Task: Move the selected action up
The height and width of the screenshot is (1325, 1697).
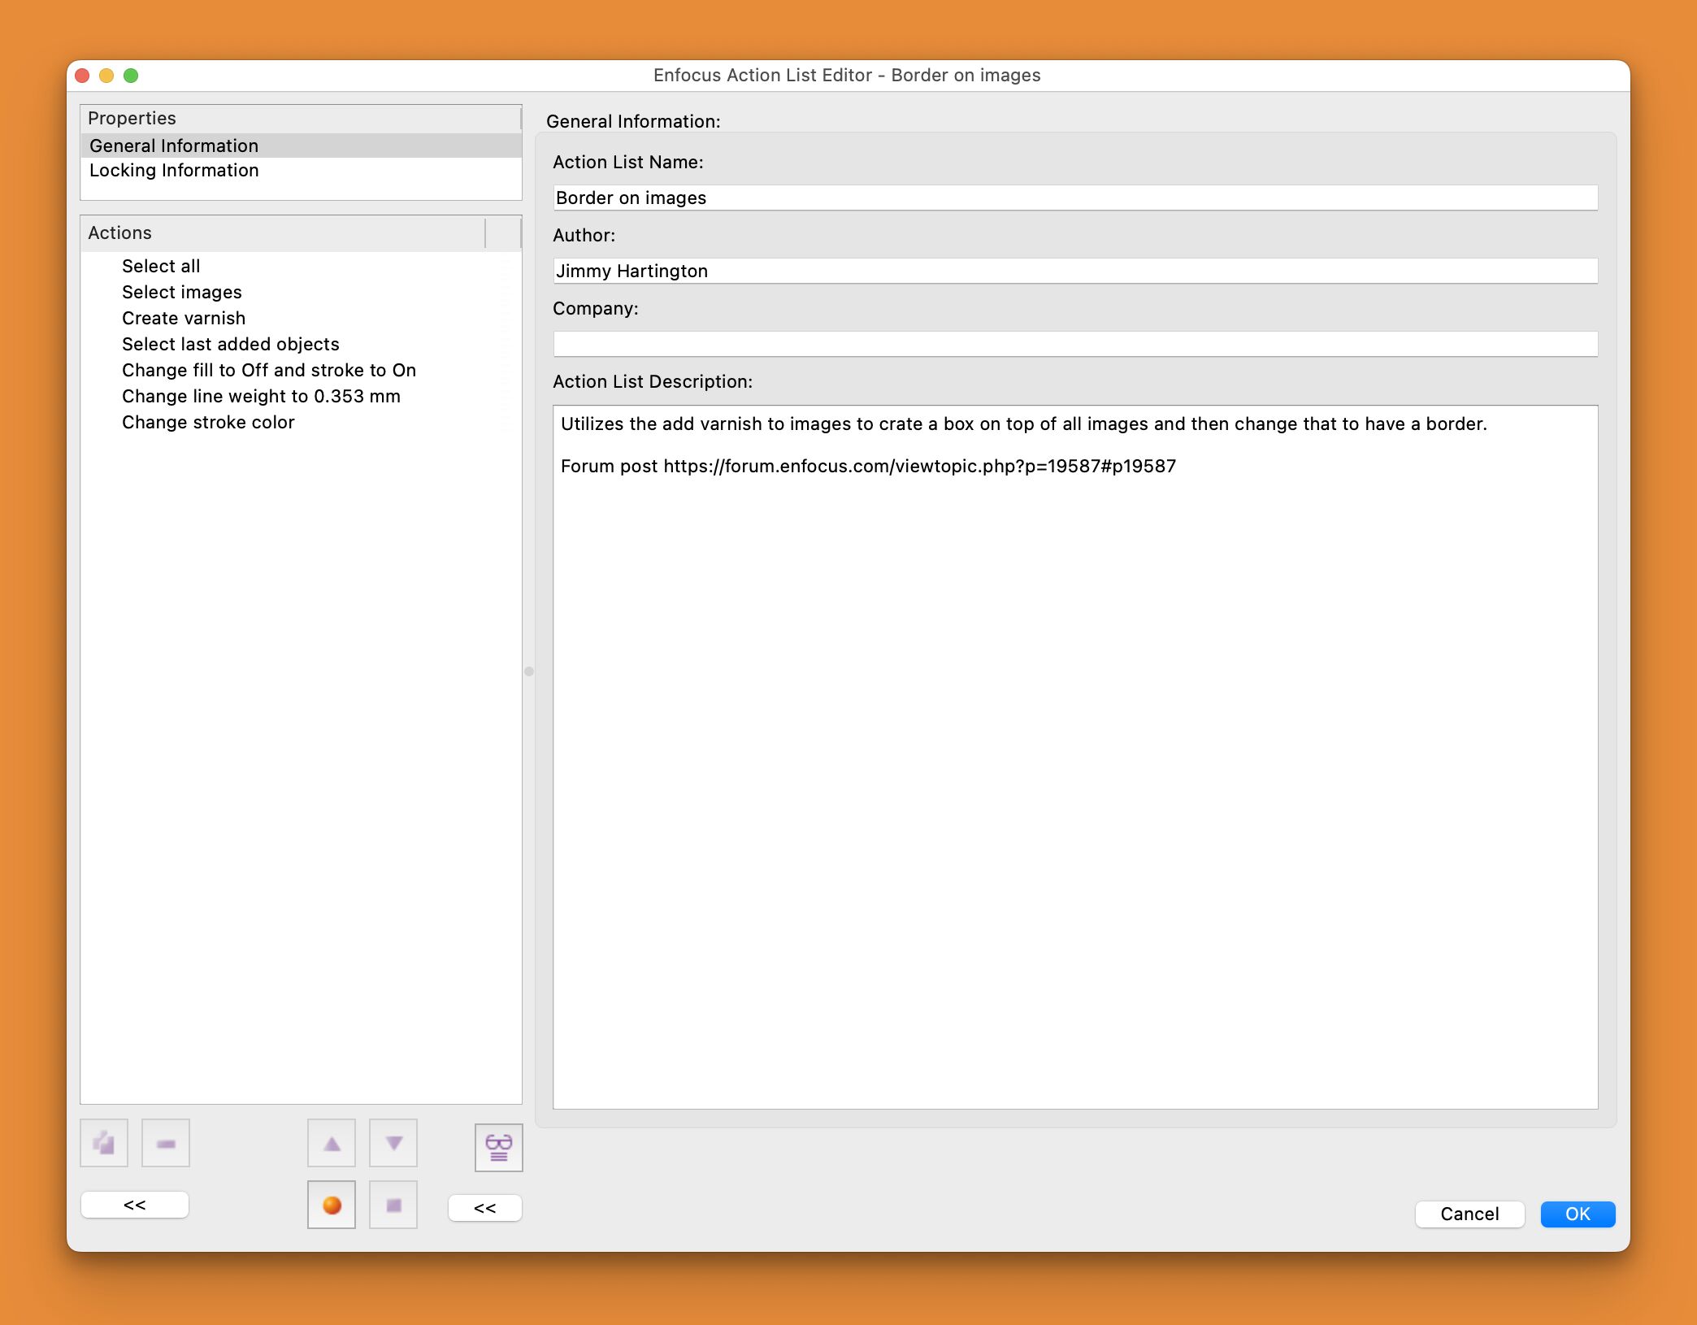Action: point(331,1143)
